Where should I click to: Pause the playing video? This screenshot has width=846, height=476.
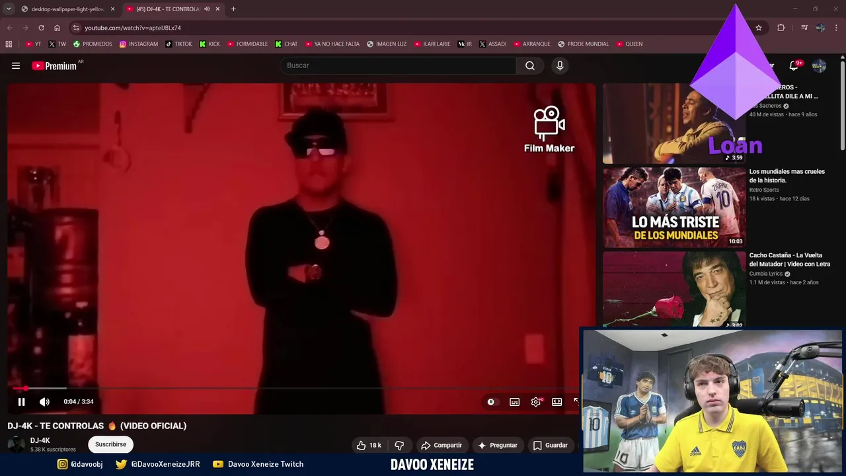click(21, 401)
